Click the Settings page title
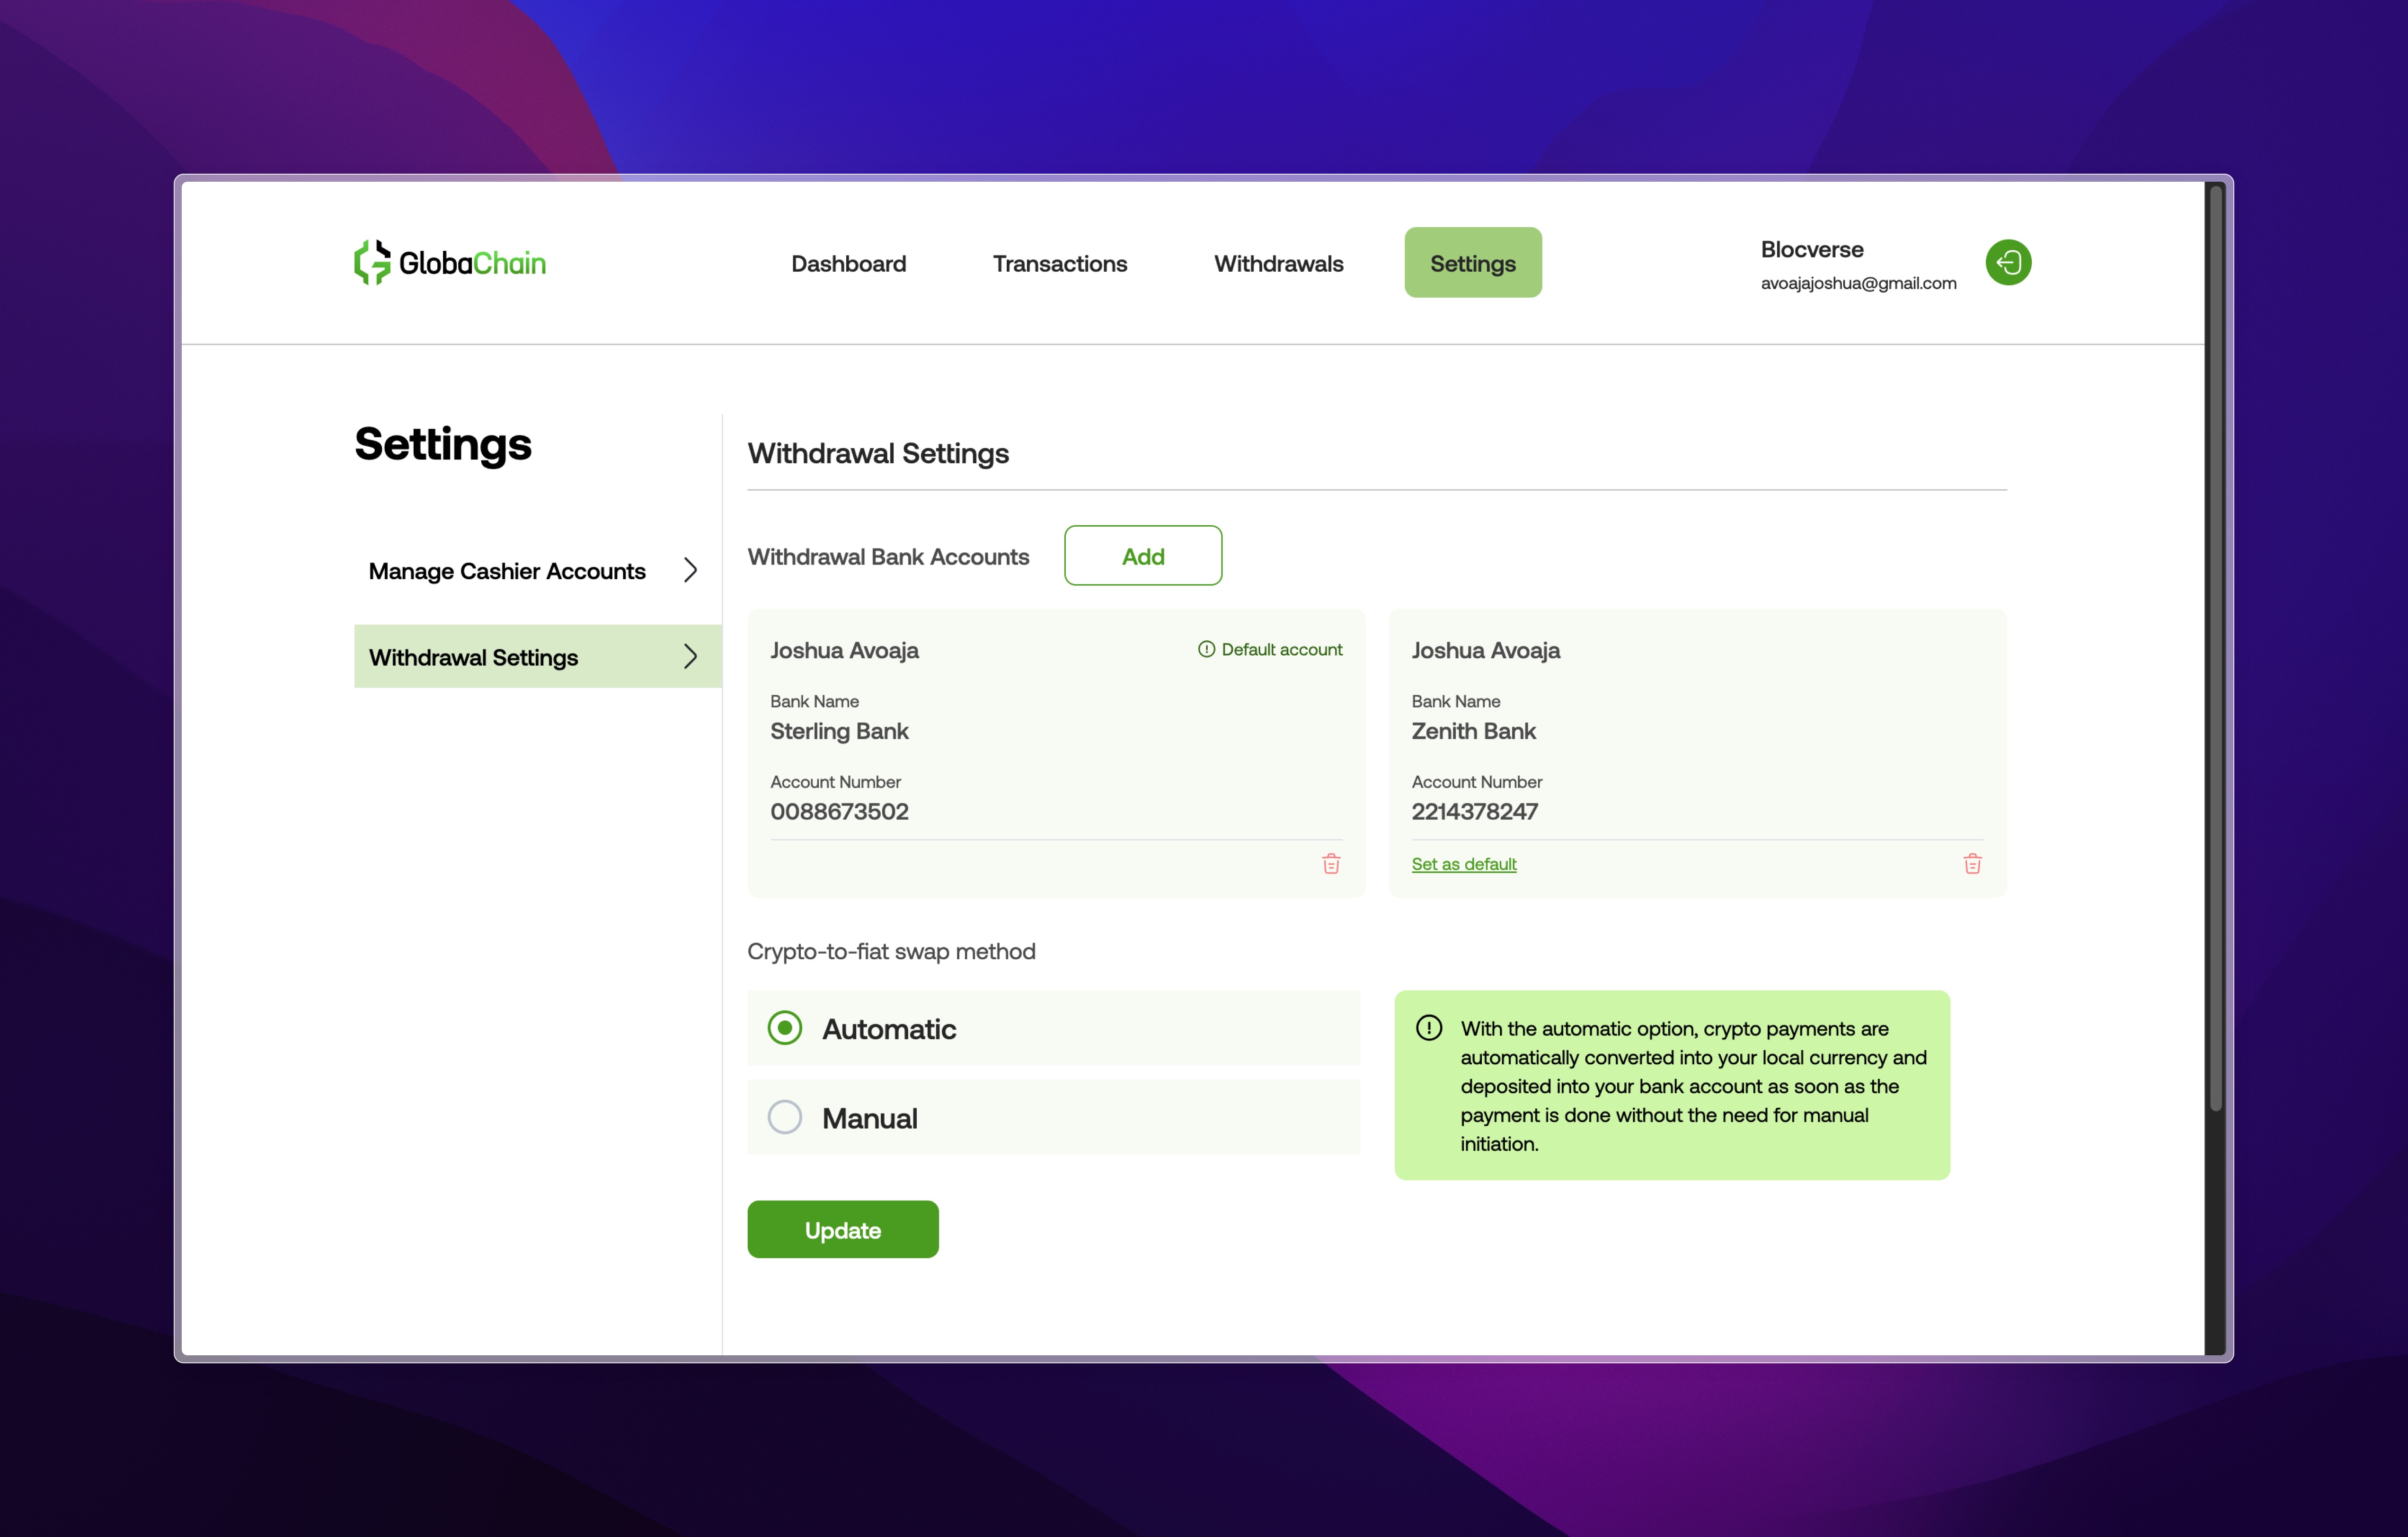 (x=443, y=445)
